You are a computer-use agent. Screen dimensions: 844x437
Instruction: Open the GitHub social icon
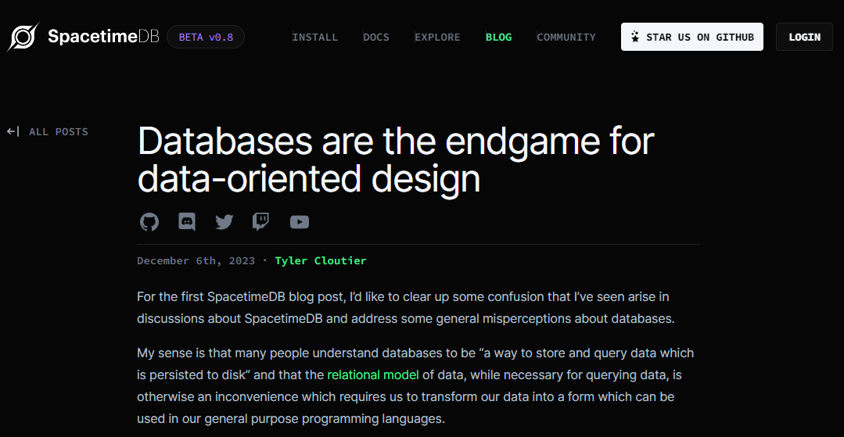(149, 222)
